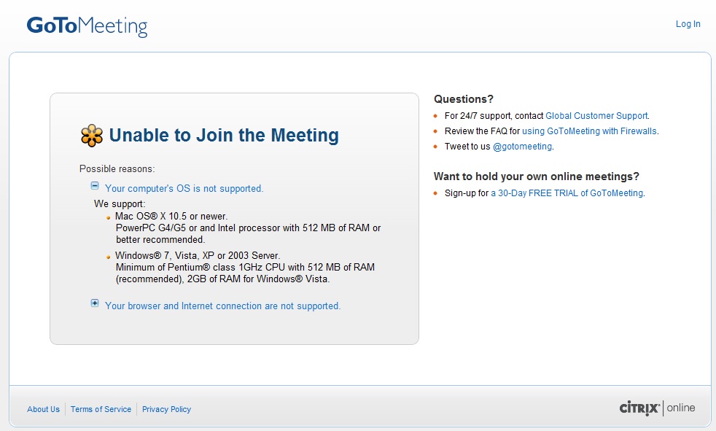Click the 'Unable to Join the Meeting' heading
The height and width of the screenshot is (431, 716).
tap(223, 136)
